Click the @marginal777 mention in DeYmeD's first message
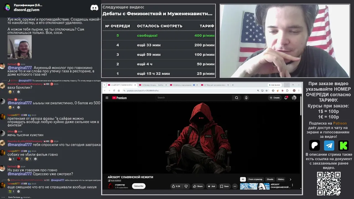 coord(20,68)
